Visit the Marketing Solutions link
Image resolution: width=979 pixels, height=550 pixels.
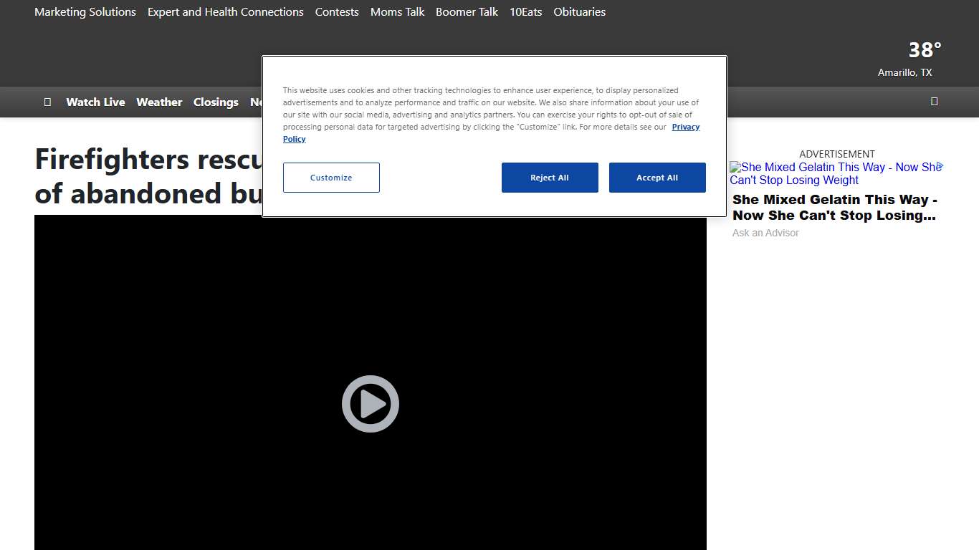pyautogui.click(x=85, y=12)
